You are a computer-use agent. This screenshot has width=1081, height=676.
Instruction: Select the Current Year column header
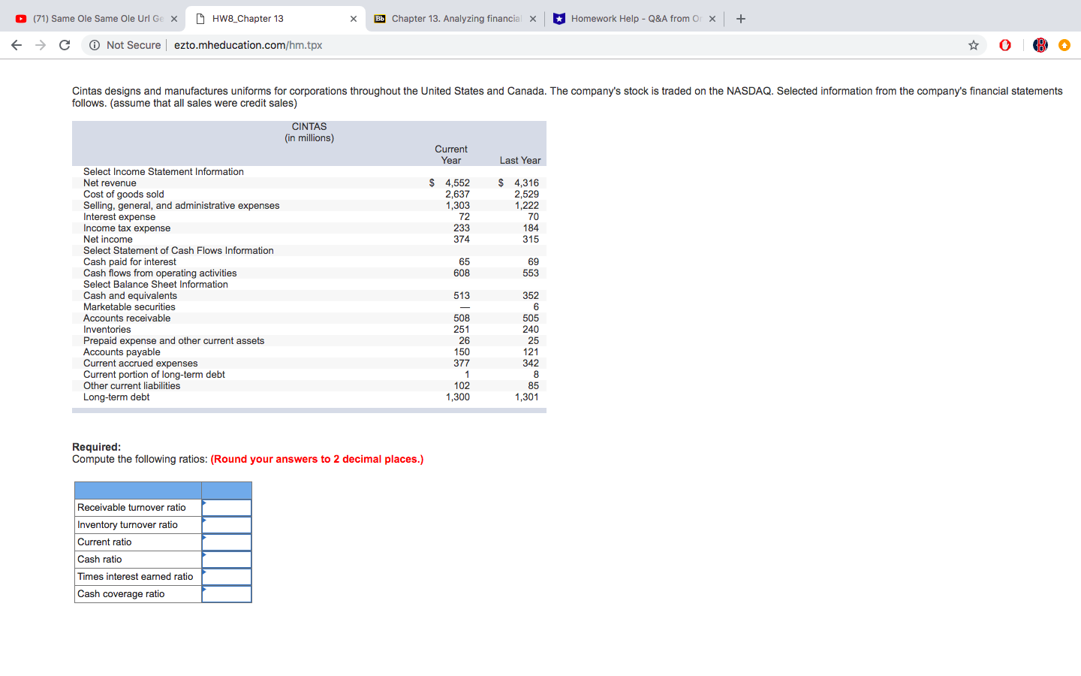pyautogui.click(x=451, y=155)
